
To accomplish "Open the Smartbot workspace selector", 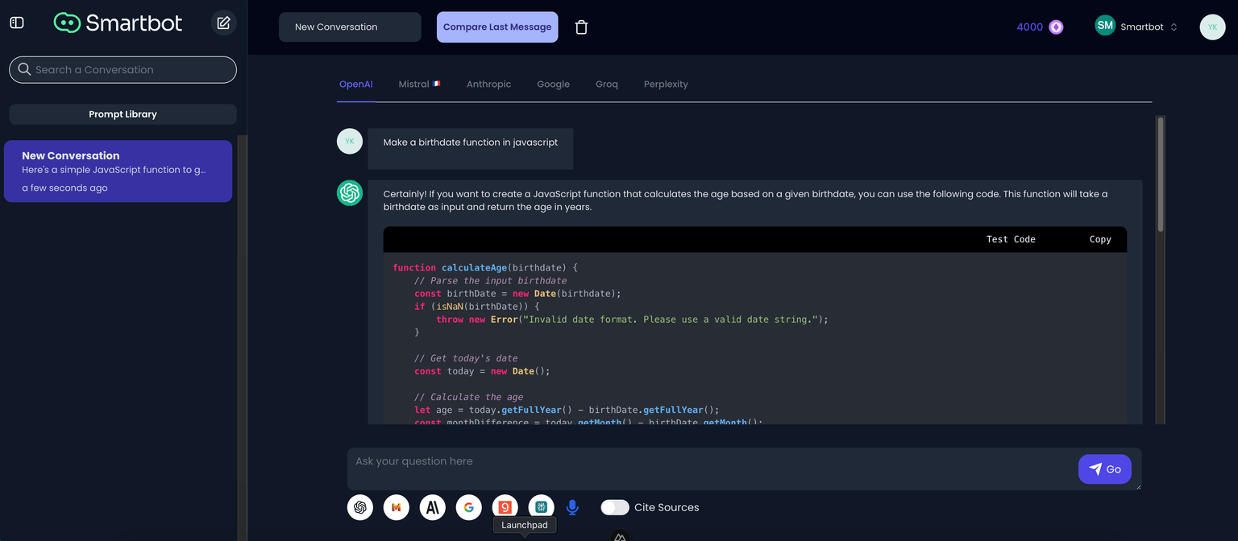I will pyautogui.click(x=1136, y=26).
